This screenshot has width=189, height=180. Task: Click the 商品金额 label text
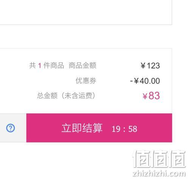82,65
